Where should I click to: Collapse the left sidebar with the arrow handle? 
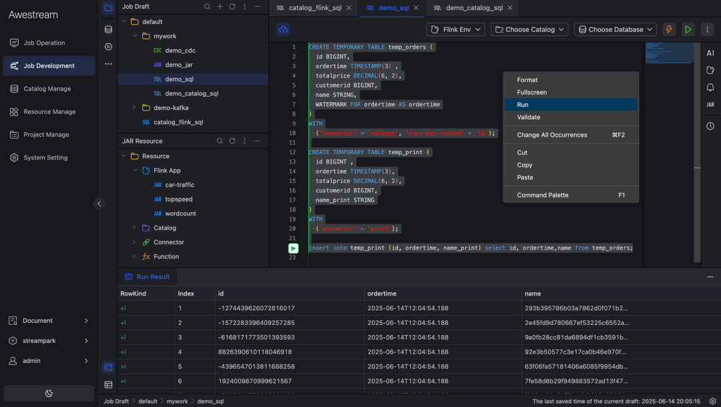[x=99, y=204]
